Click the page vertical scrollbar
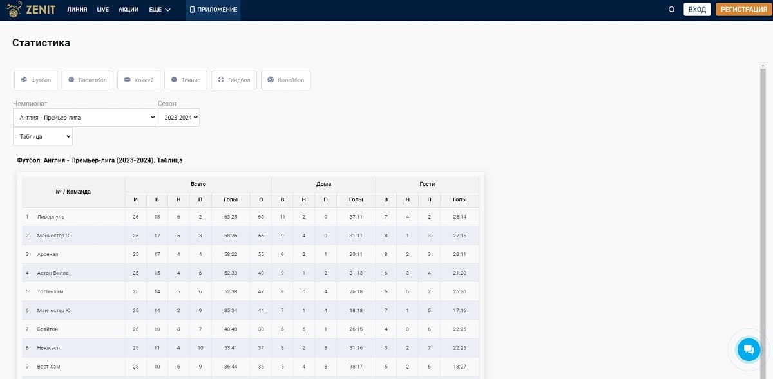Viewport: 773px width, 379px height. (763, 219)
